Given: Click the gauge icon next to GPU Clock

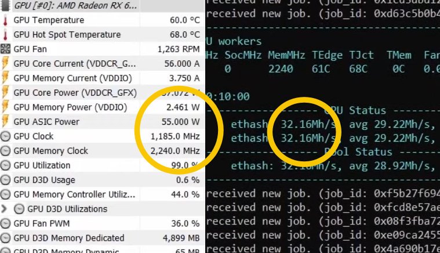Looking at the screenshot, I should click(x=6, y=136).
